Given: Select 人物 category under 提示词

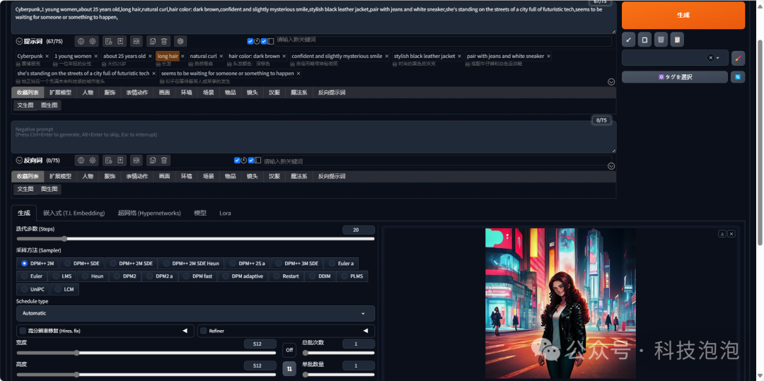Looking at the screenshot, I should [x=88, y=93].
